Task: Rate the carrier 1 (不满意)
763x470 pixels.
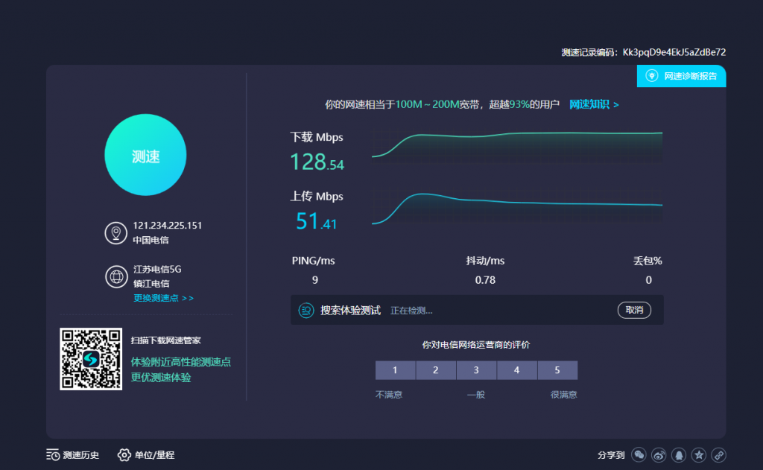Action: click(394, 370)
